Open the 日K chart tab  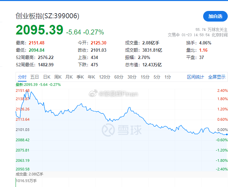pos(47,77)
